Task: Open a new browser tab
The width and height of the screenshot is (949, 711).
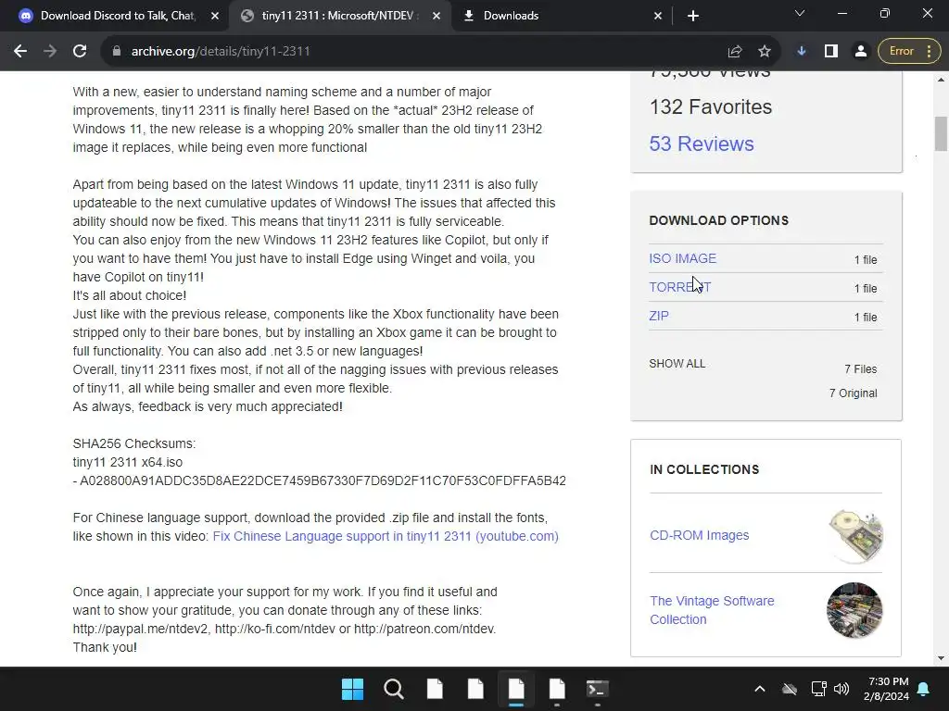Action: pyautogui.click(x=693, y=16)
